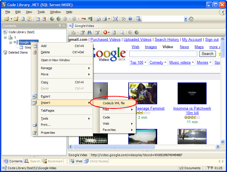The height and width of the screenshot is (172, 227).
Task: Open the Teenage Feminist video thumbnail
Action: [143, 93]
